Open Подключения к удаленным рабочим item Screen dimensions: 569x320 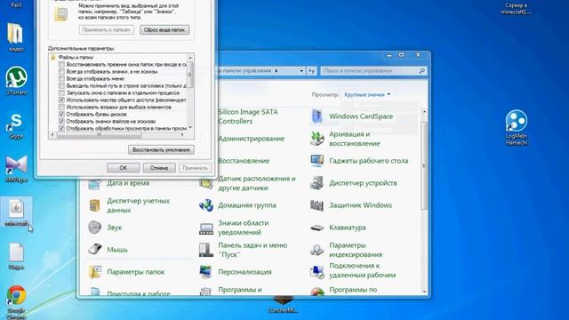click(353, 270)
